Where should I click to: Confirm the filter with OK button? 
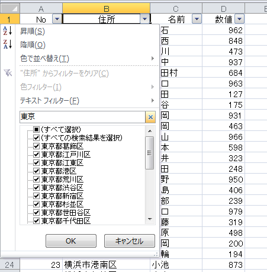(71, 241)
